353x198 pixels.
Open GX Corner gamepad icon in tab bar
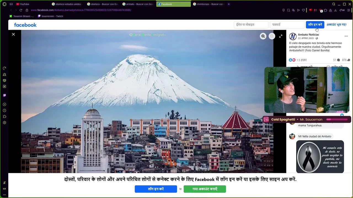(x=11, y=4)
